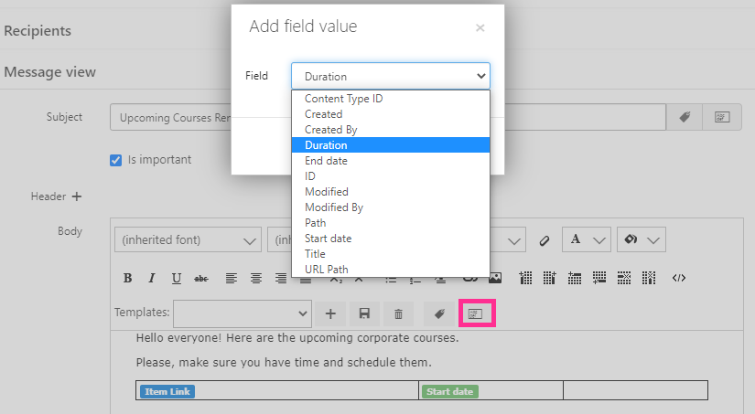The width and height of the screenshot is (755, 414).
Task: Expand the inherited font dropdown
Action: [x=188, y=239]
